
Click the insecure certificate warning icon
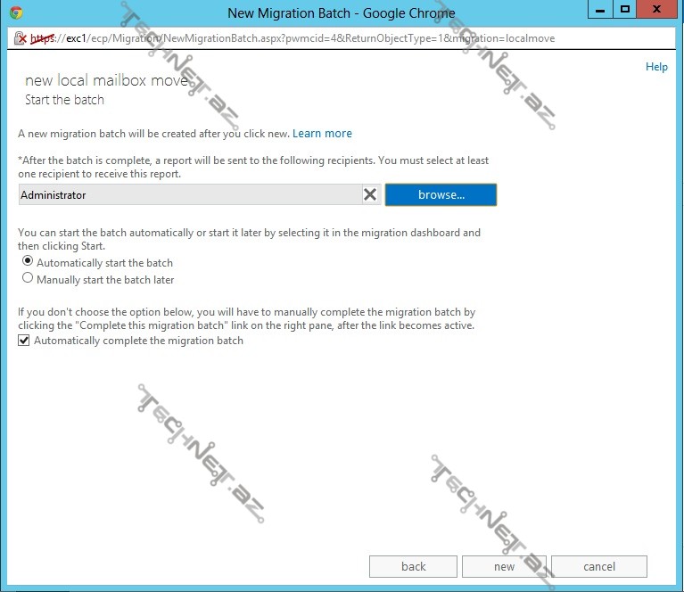(x=20, y=38)
